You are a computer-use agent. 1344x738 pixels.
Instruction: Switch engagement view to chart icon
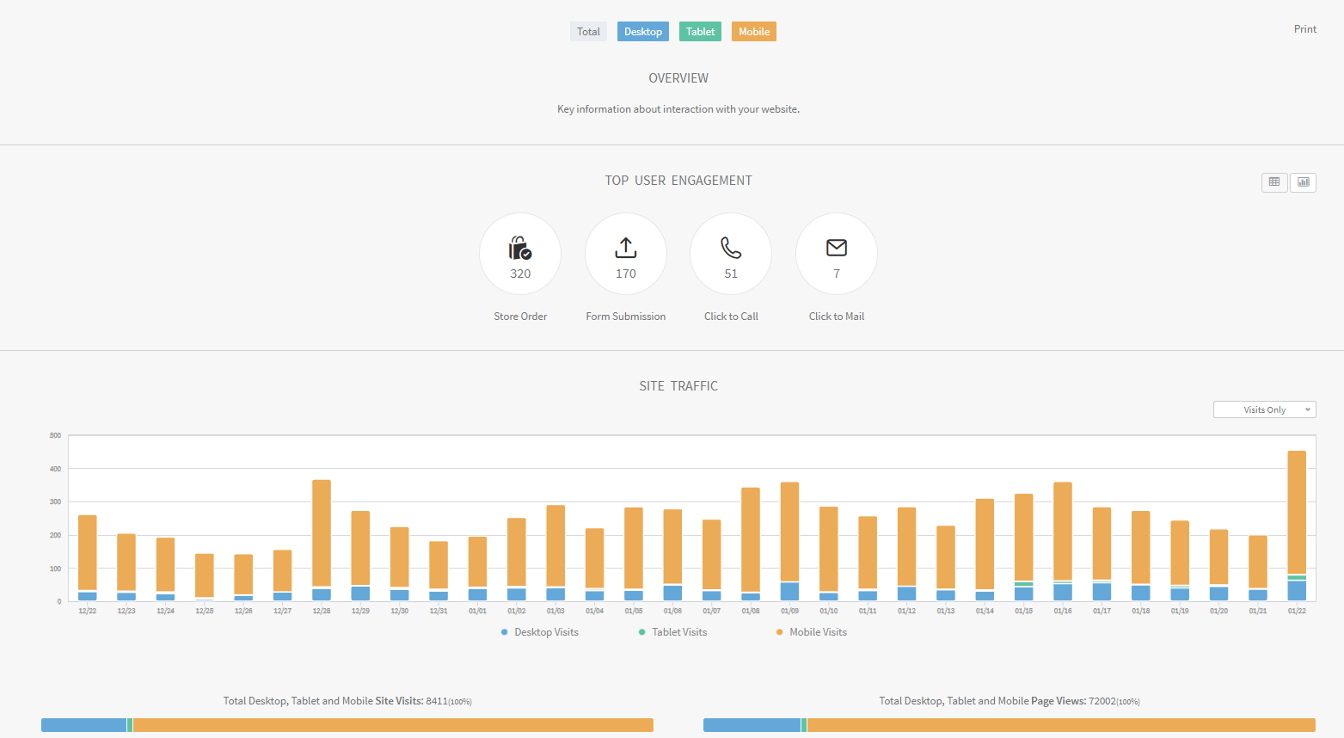(x=1304, y=182)
